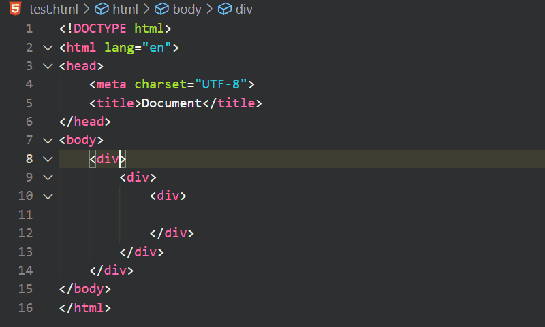Screen dimensions: 545x327
Task: Collapse the head section on line 3
Action: coord(48,66)
